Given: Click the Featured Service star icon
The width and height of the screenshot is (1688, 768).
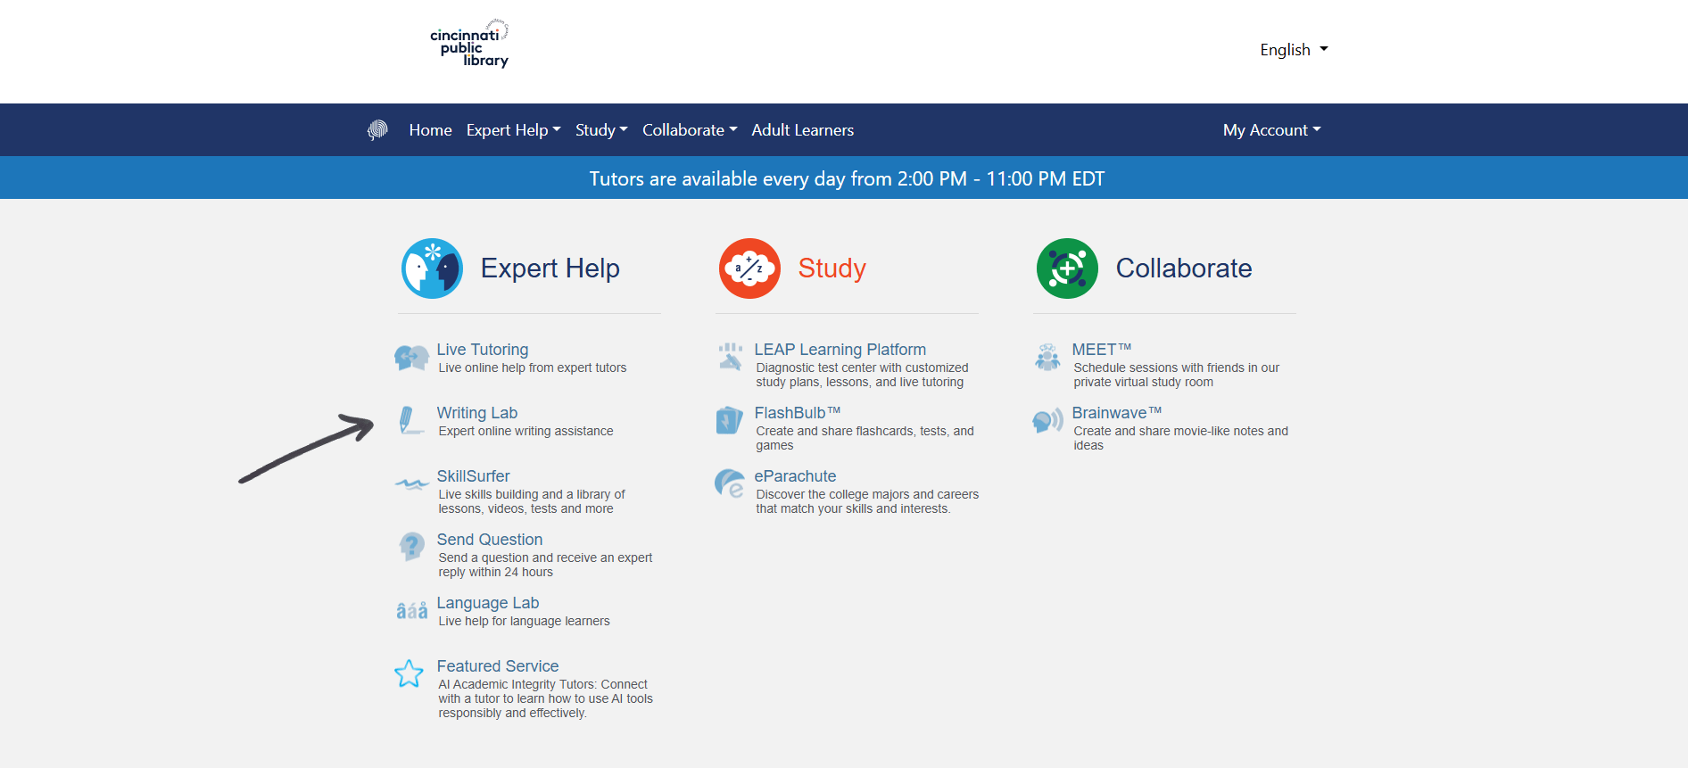Looking at the screenshot, I should point(410,673).
